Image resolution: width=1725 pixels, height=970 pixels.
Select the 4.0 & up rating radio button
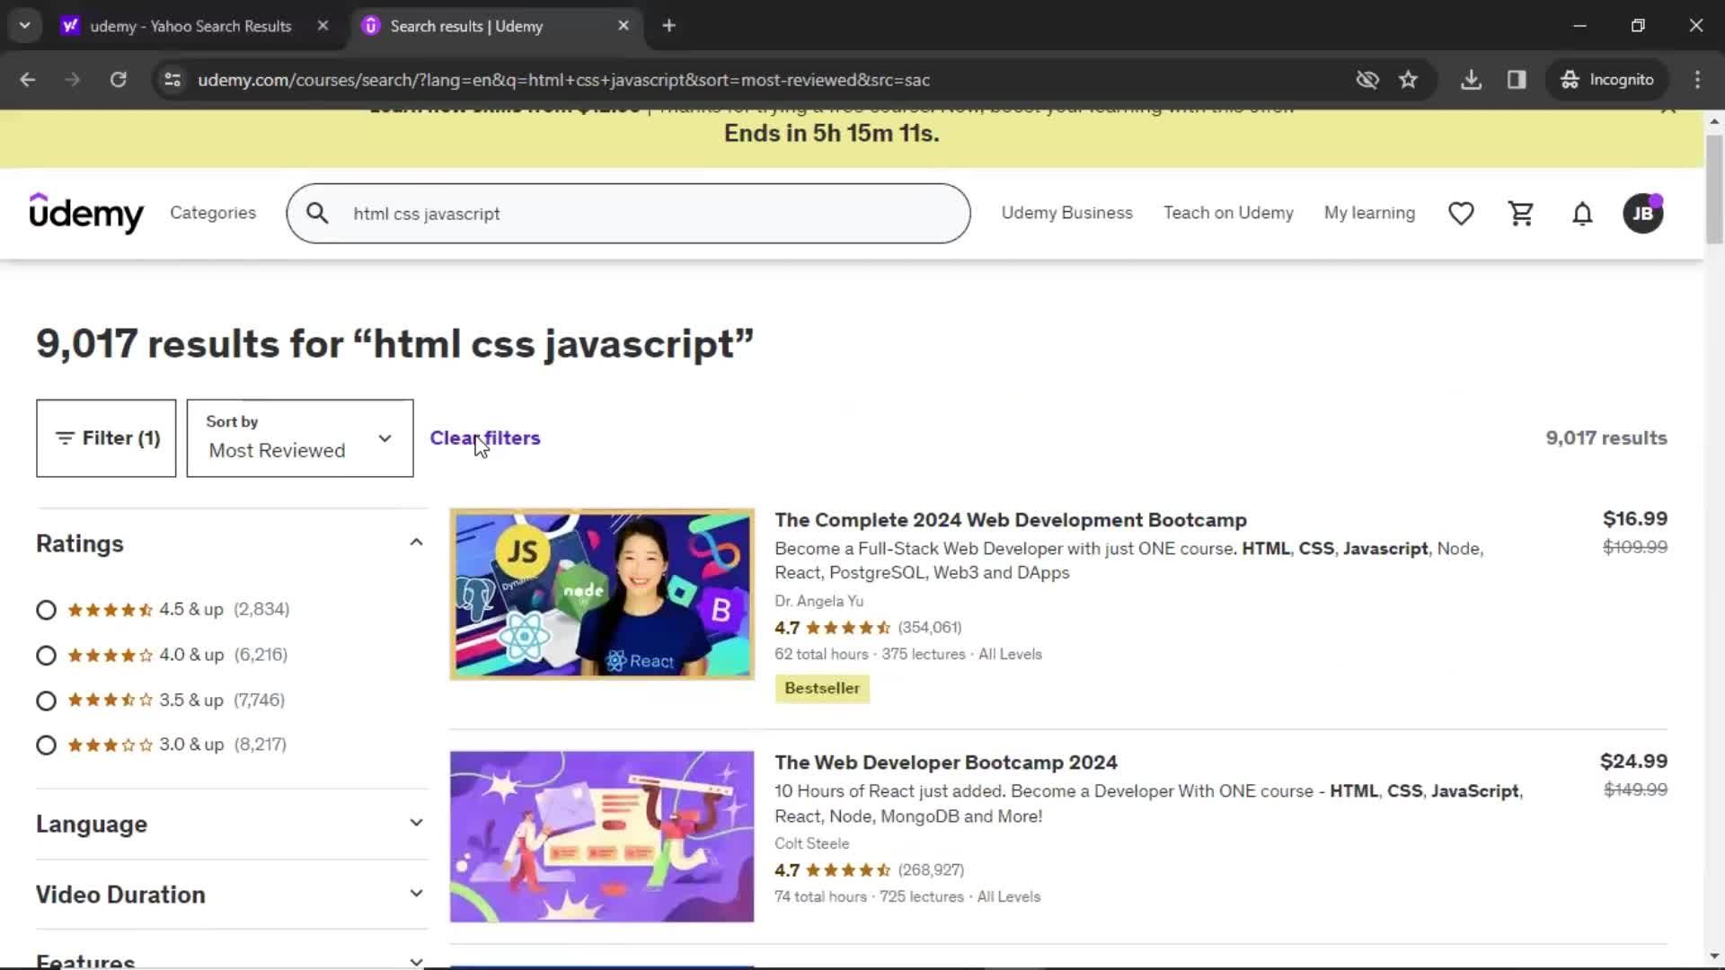[x=45, y=655]
